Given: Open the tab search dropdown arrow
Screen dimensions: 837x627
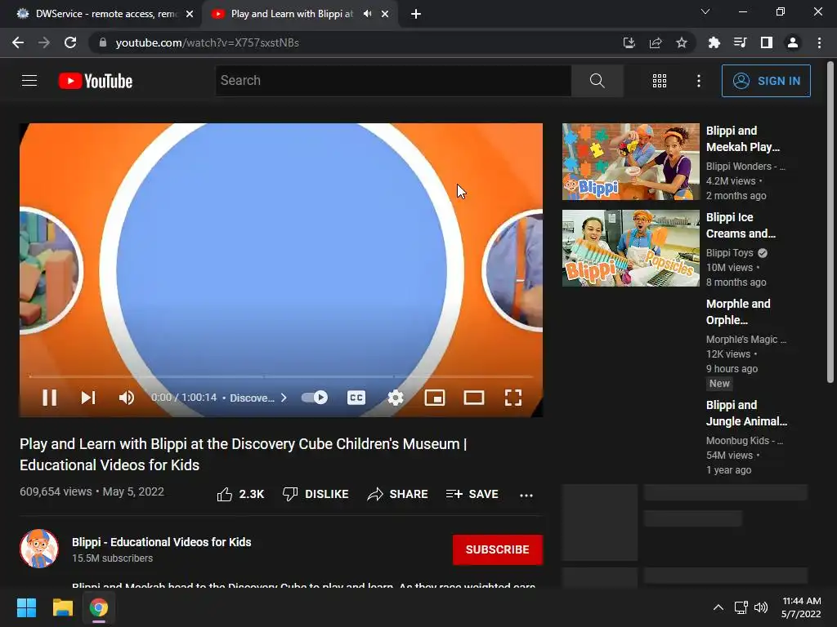Looking at the screenshot, I should tap(705, 11).
